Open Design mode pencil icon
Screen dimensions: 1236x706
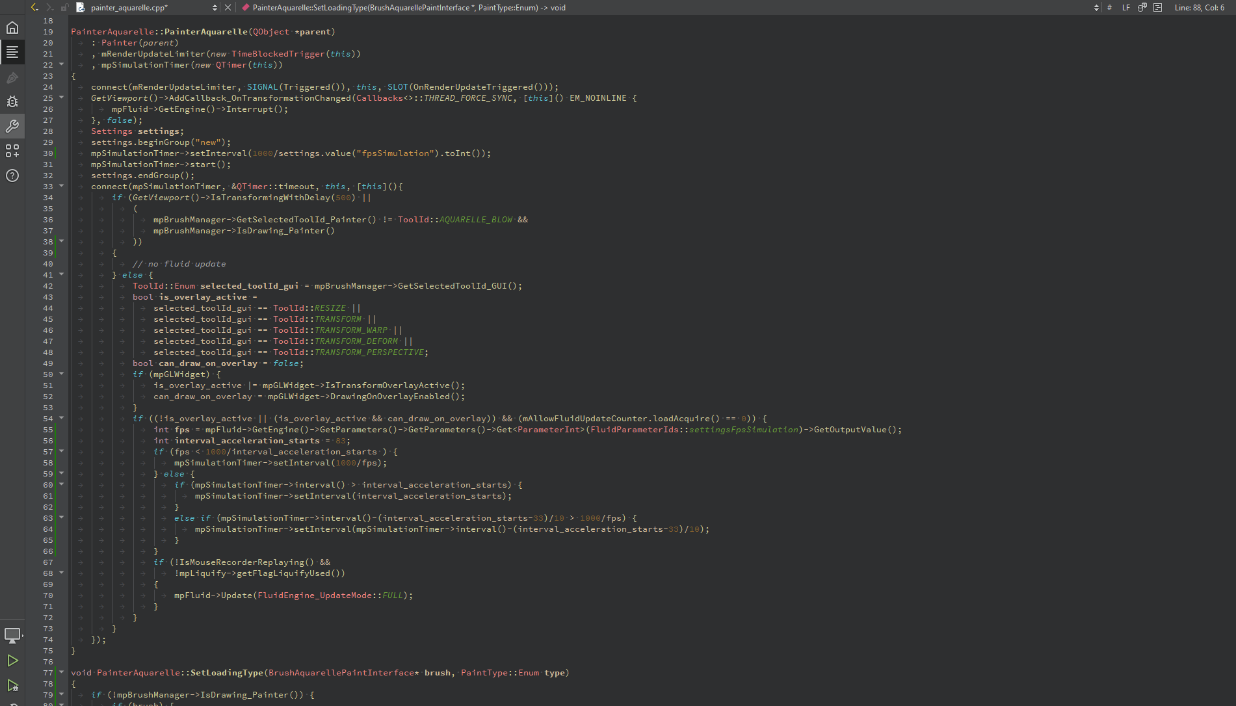pos(12,78)
